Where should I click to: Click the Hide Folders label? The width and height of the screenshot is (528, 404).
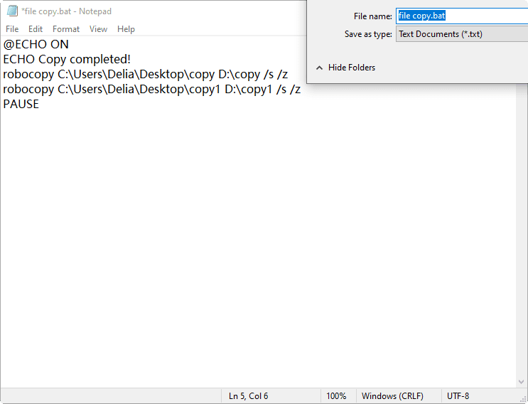(x=352, y=68)
